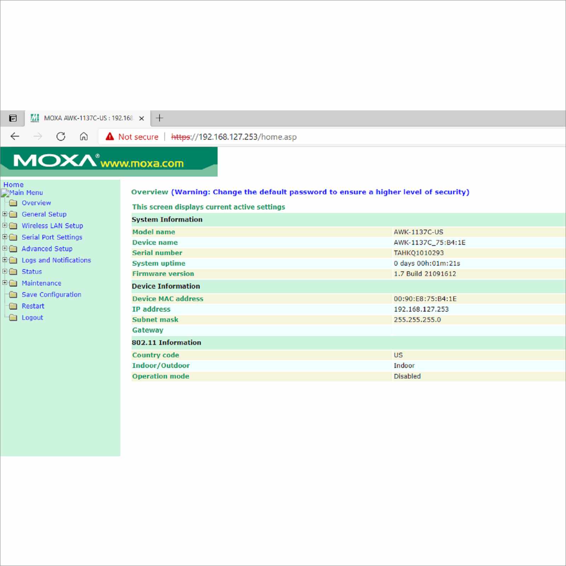The width and height of the screenshot is (566, 566).
Task: Click the Logs and Notifications folder icon
Action: coord(13,260)
